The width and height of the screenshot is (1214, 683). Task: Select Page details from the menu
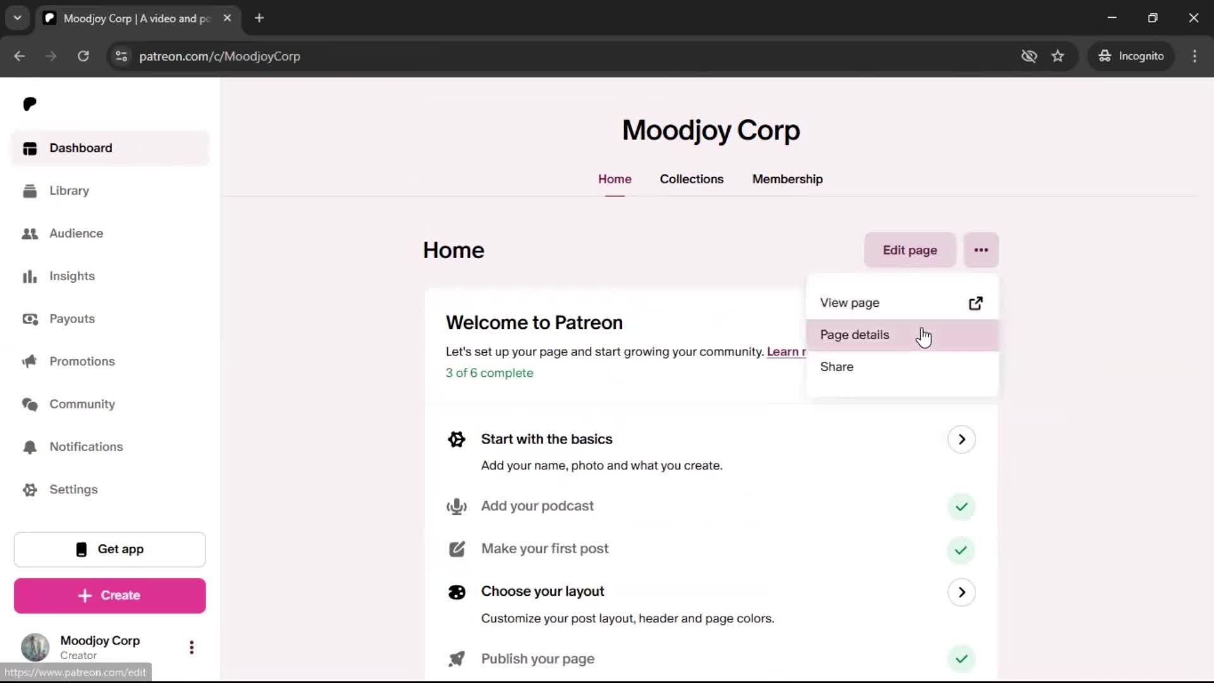[902, 335]
